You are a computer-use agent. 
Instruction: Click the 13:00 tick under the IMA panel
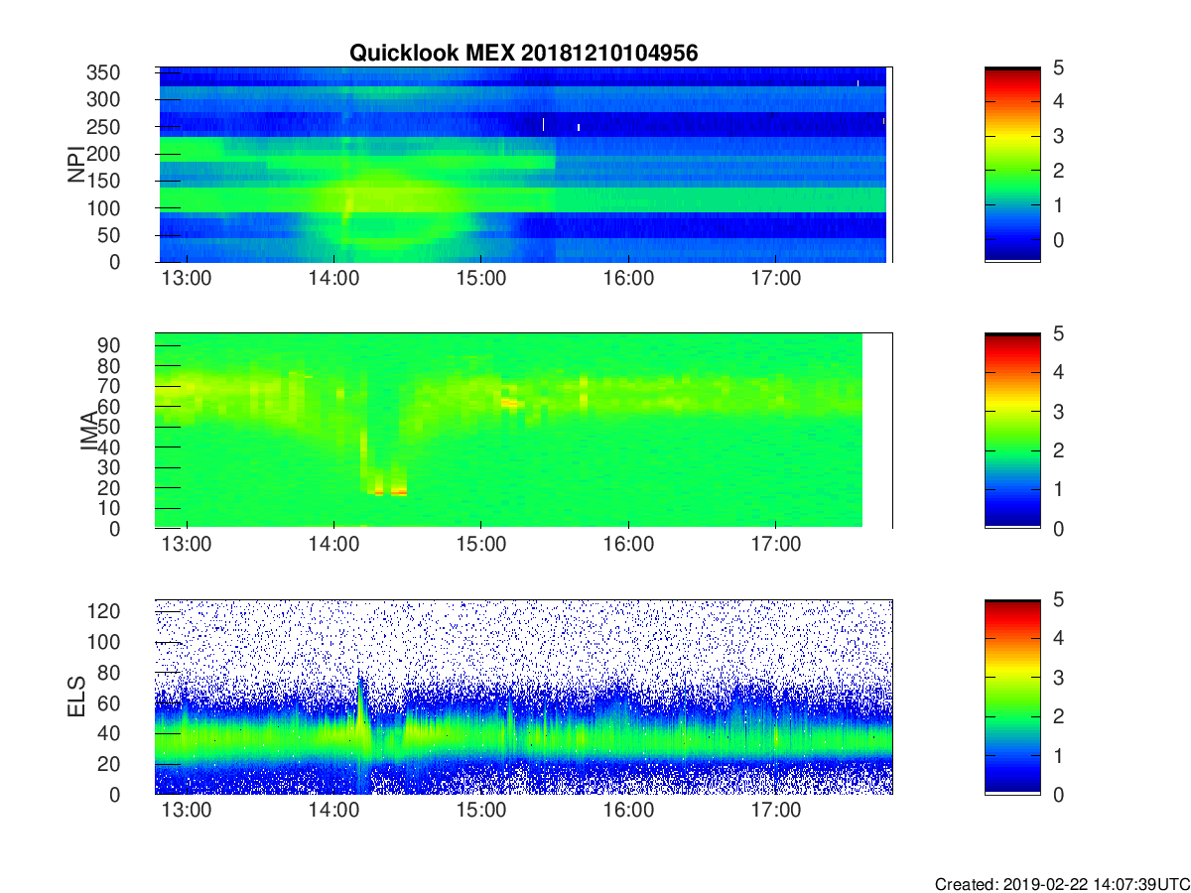tap(186, 545)
